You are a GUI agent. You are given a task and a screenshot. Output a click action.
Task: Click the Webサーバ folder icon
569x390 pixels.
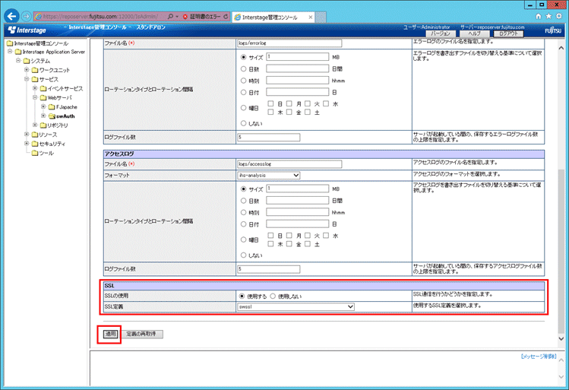[43, 97]
